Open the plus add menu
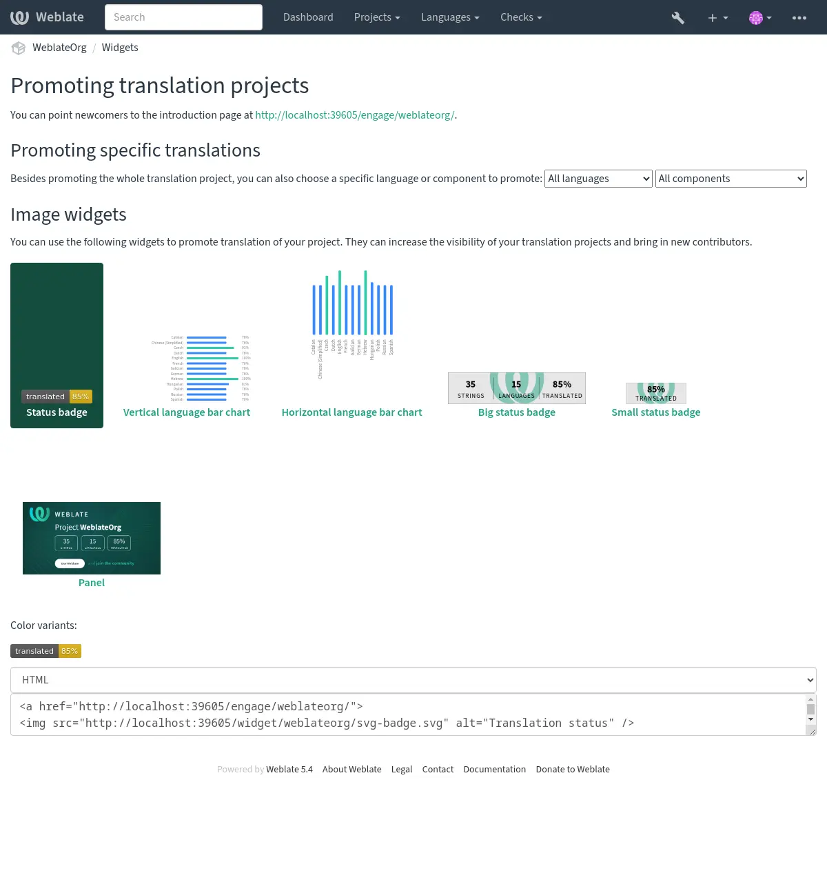827x871 pixels. pos(717,18)
